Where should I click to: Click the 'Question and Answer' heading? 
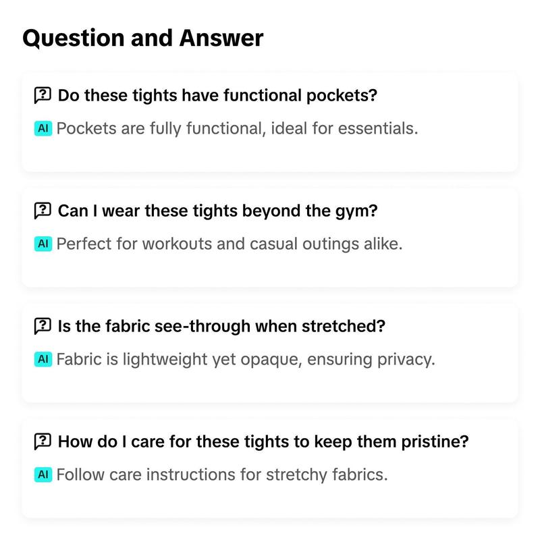click(143, 38)
